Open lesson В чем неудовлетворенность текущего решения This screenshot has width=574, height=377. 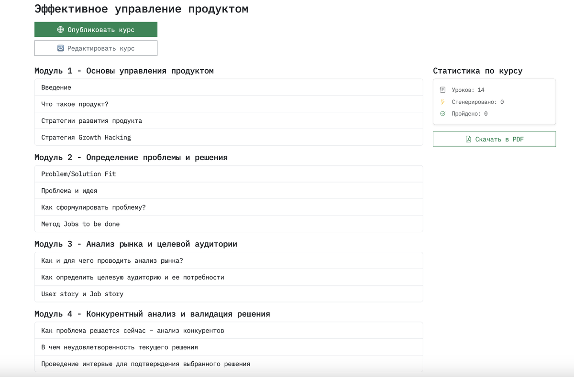point(229,347)
